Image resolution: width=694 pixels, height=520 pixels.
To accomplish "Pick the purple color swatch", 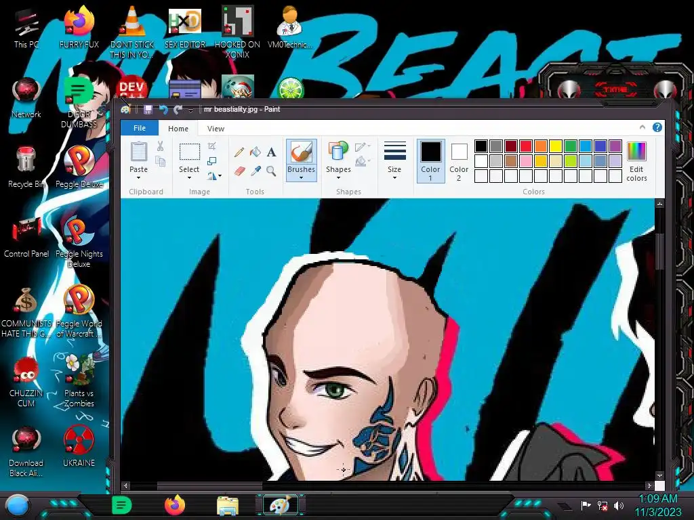I will 615,146.
